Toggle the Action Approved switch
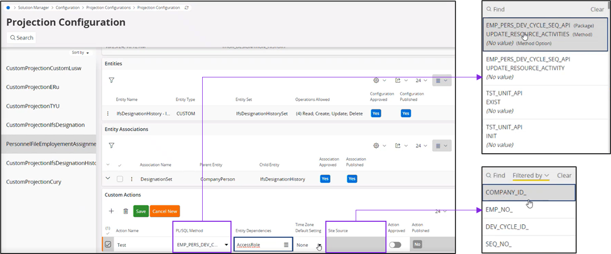The height and width of the screenshot is (254, 611). click(x=395, y=245)
